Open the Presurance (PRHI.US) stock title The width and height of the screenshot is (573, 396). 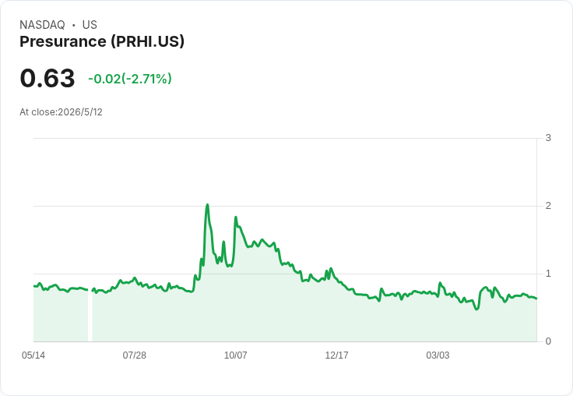pyautogui.click(x=102, y=41)
